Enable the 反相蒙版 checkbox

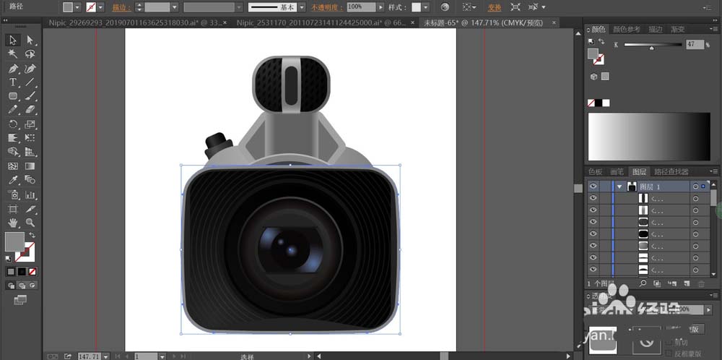click(x=670, y=353)
